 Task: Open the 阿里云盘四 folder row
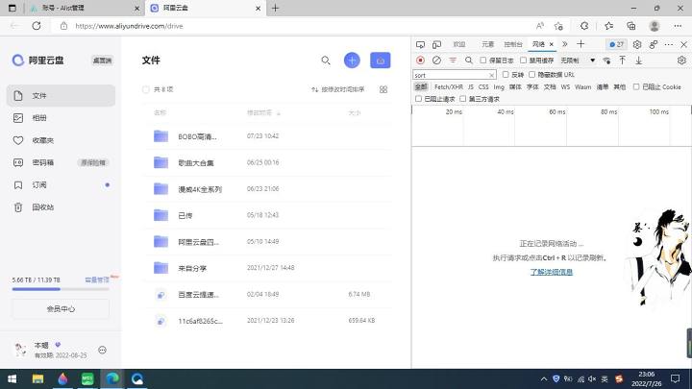tap(267, 242)
